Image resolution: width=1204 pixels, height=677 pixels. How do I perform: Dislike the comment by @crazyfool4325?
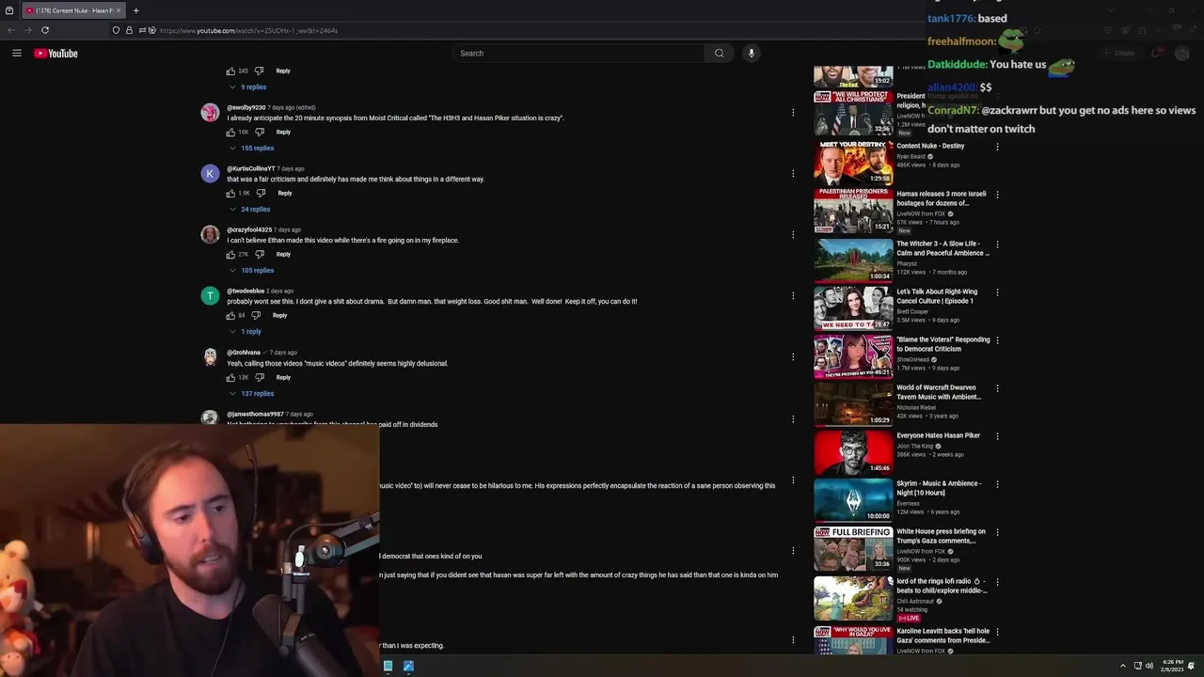pos(260,255)
